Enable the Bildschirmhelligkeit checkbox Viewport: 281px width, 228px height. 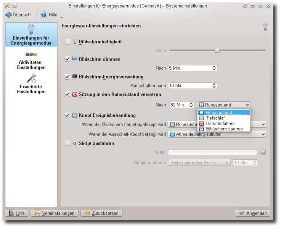[x=67, y=41]
